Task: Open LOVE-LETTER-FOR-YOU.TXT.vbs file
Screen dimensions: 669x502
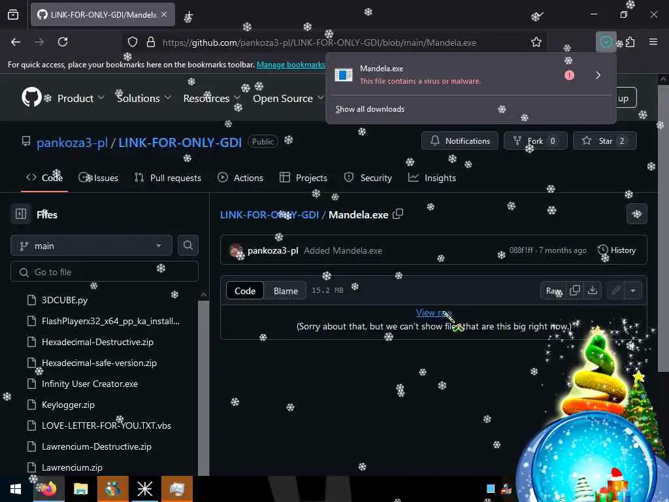Action: click(x=106, y=425)
